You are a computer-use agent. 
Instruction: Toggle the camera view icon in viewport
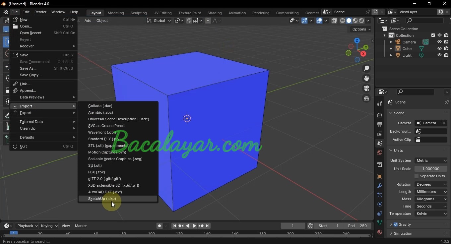pyautogui.click(x=366, y=89)
